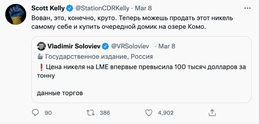Retweet this post using the retweet icon

[90, 113]
